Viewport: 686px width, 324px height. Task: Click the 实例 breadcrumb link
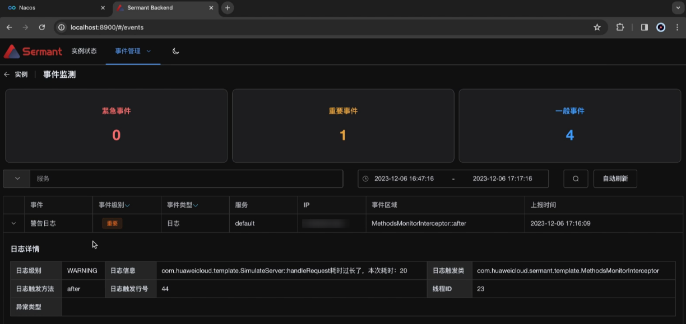point(20,74)
